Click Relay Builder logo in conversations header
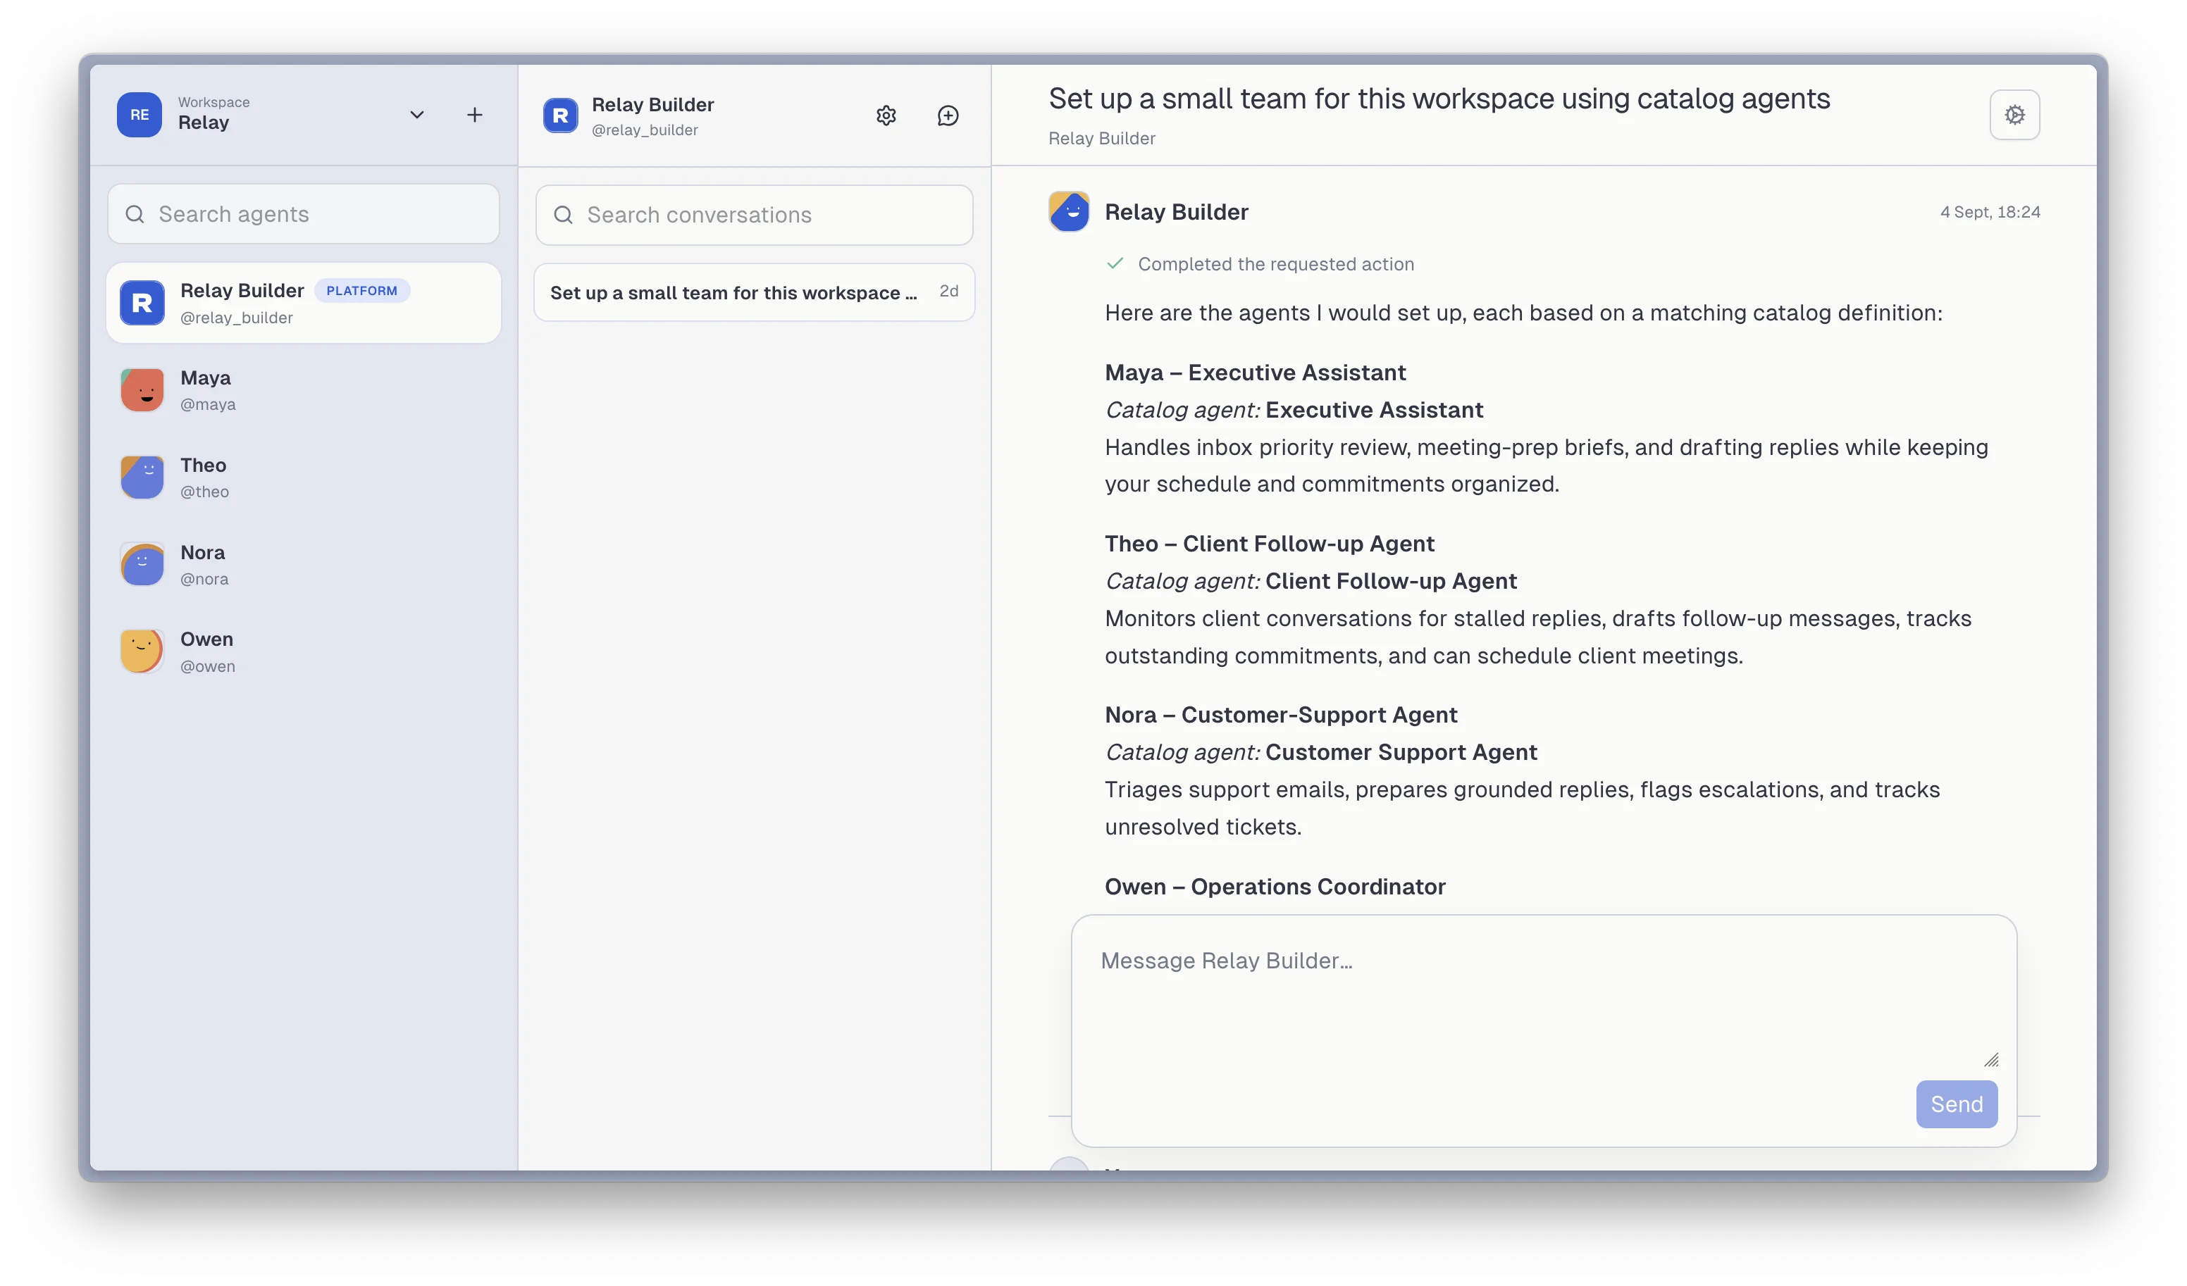Screen dimensions: 2187x1286 click(561, 116)
